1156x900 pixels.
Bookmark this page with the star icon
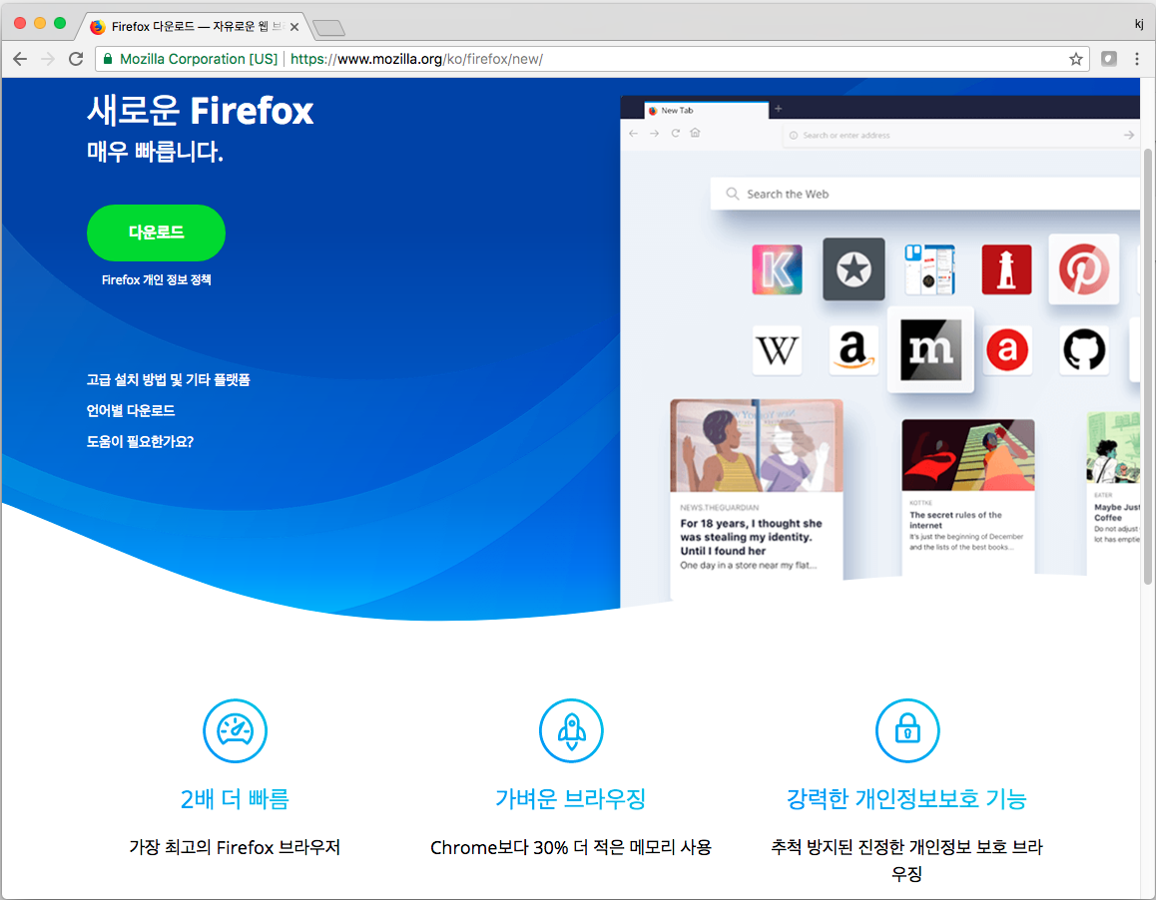pyautogui.click(x=1076, y=59)
